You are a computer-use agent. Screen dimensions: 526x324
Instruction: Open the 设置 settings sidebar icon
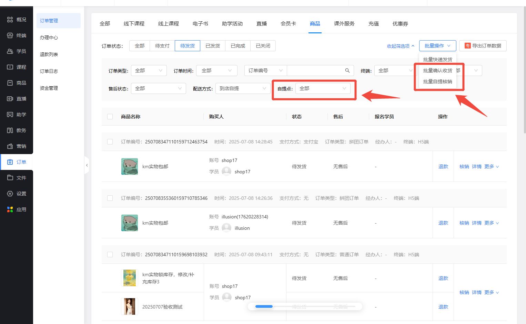10,194
